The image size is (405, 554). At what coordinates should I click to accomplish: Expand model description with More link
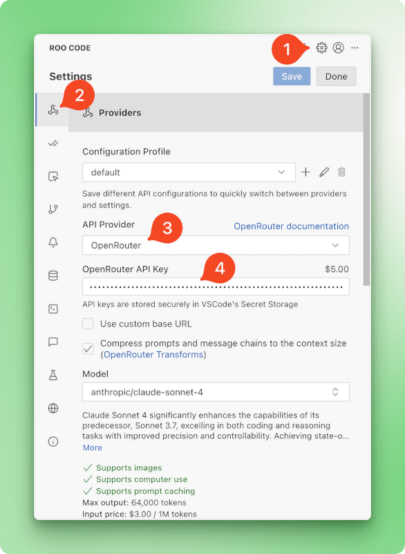[x=93, y=447]
